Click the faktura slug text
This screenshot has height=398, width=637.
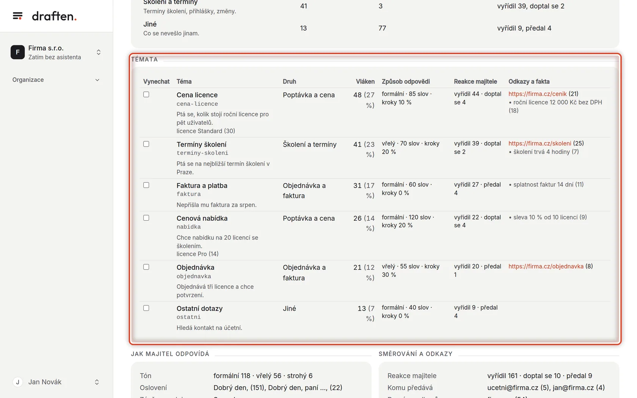coord(189,194)
